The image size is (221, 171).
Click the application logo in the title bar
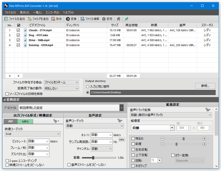(x=6, y=6)
